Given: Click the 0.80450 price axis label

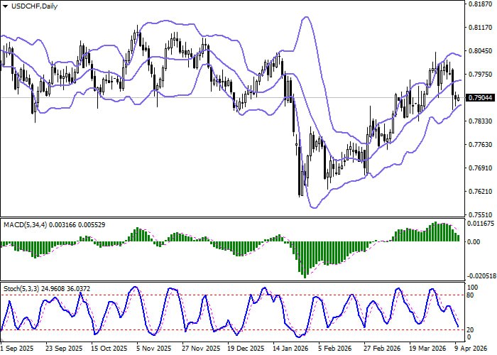Looking at the screenshot, I should point(479,50).
